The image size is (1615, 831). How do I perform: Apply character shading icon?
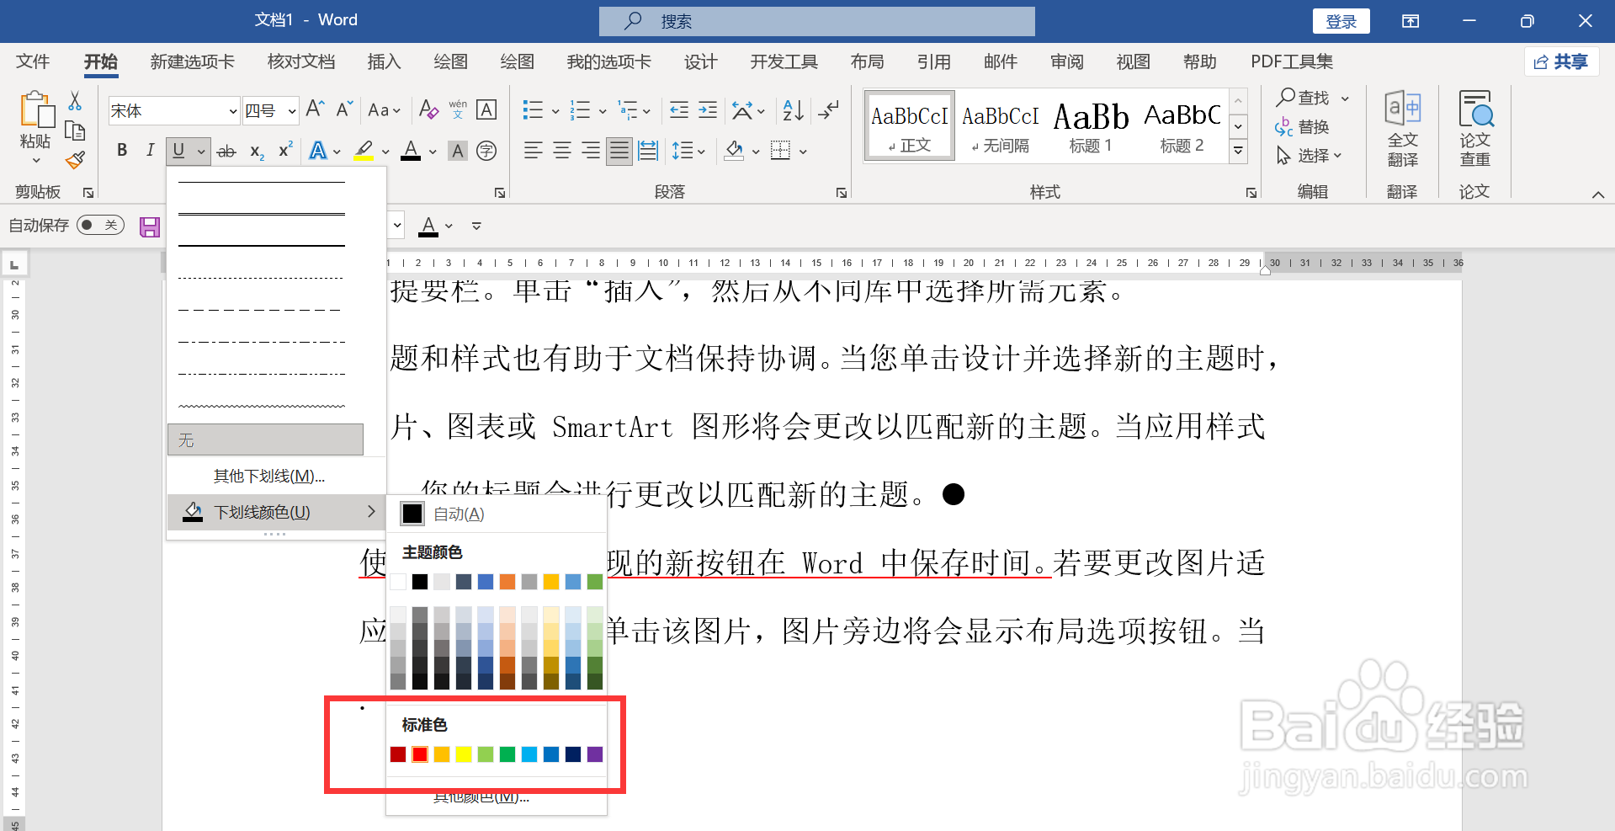coord(458,152)
